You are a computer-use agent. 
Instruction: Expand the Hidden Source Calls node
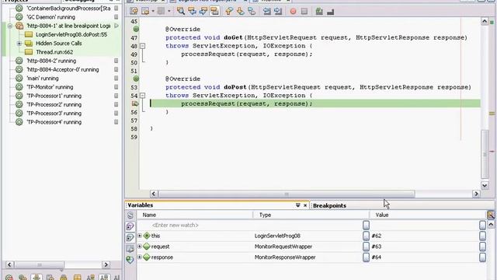[19, 44]
